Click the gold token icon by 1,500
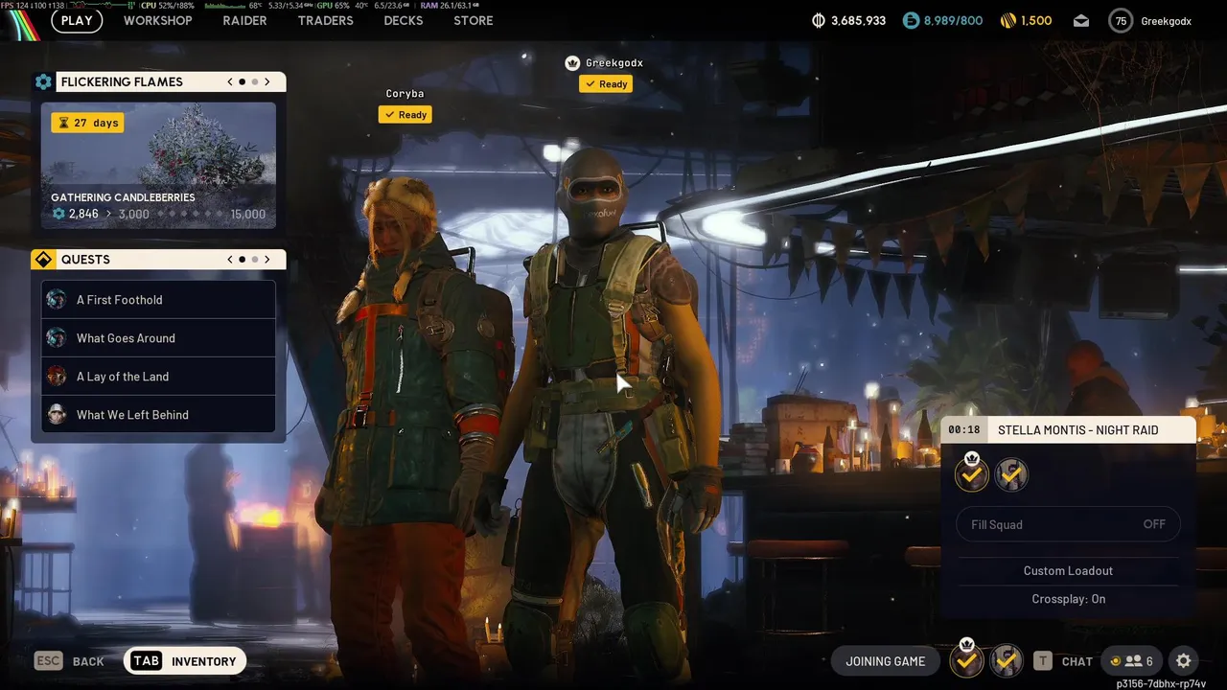This screenshot has height=690, width=1227. (1007, 20)
